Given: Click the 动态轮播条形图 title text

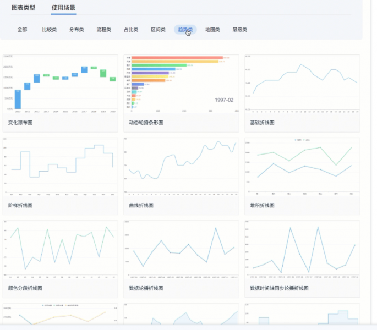Looking at the screenshot, I should click(x=146, y=123).
